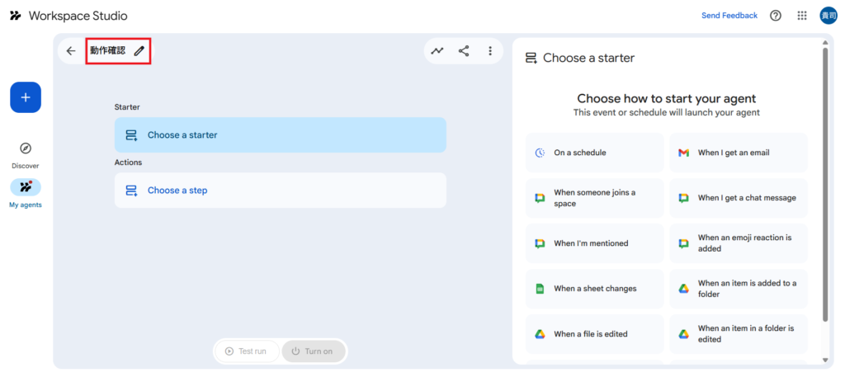Click the user account avatar
The height and width of the screenshot is (377, 845).
tap(828, 16)
